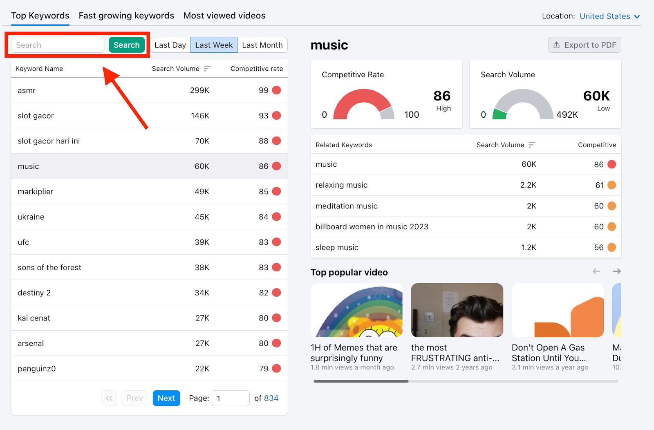
Task: Sort Related Keywords using the sort icon
Action: [532, 145]
